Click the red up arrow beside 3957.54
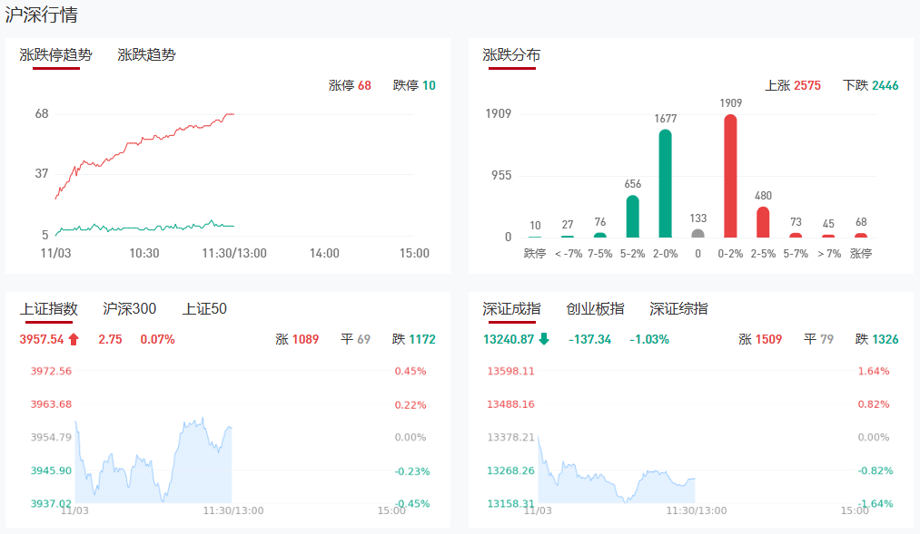920x534 pixels. coord(74,340)
